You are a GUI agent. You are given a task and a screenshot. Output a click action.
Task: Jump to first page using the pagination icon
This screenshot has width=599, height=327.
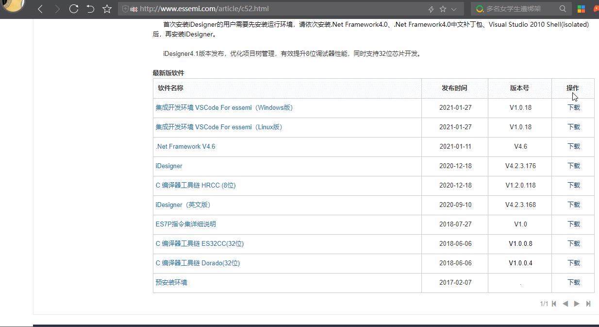[554, 303]
